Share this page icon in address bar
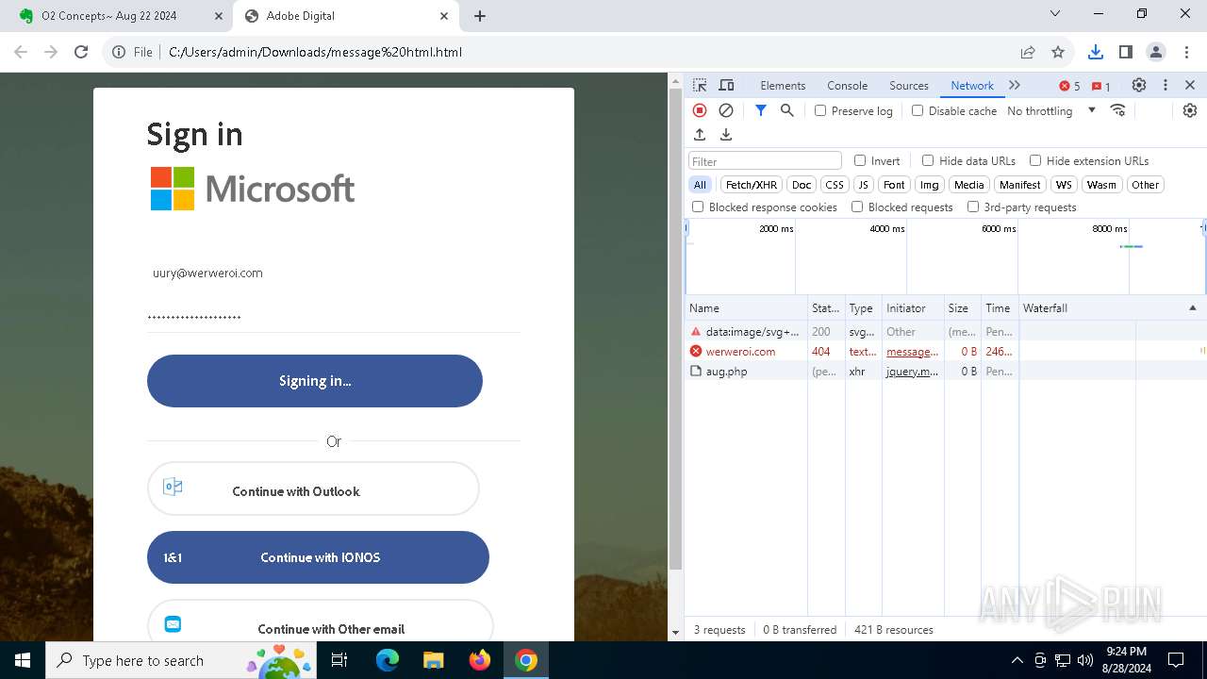The width and height of the screenshot is (1207, 679). click(1028, 52)
